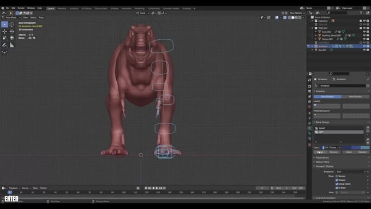Click the Pose Position button
Image resolution: width=371 pixels, height=209 pixels.
tap(327, 97)
